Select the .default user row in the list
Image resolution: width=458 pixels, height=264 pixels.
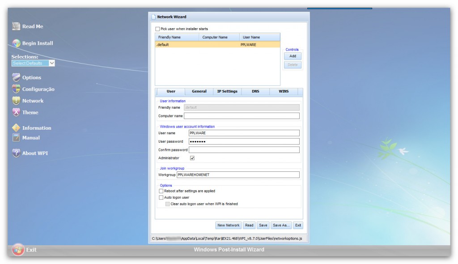(201, 44)
